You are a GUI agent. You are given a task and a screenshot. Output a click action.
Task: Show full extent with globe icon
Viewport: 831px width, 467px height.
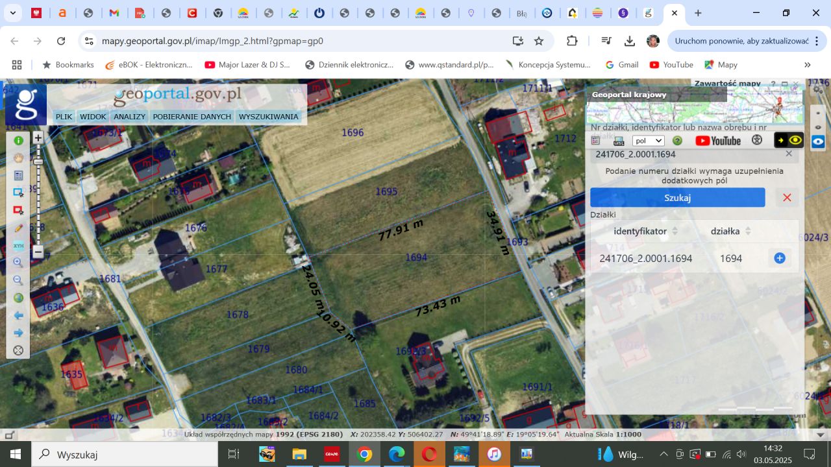[x=19, y=298]
